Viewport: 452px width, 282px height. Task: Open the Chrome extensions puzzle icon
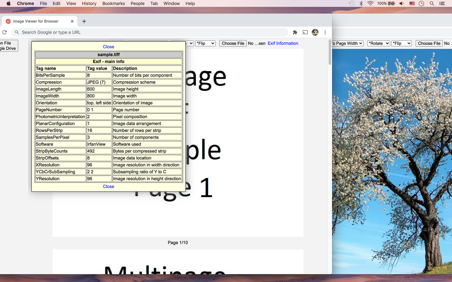coord(295,32)
